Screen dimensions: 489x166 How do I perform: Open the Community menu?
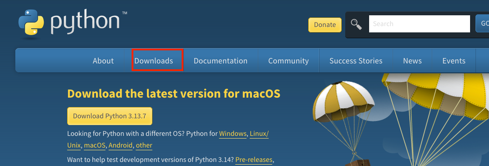point(288,61)
